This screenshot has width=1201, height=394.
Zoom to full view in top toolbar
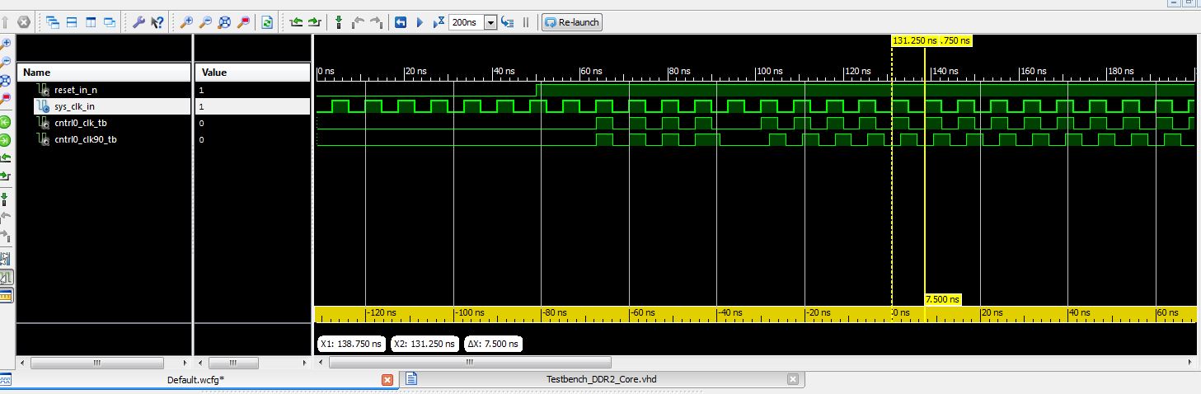[x=223, y=22]
